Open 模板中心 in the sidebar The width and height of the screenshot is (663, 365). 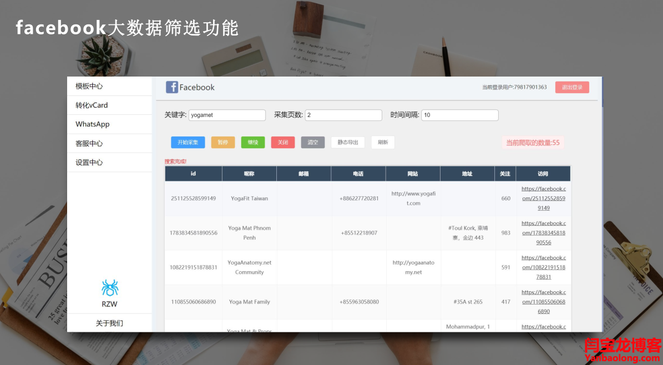[89, 86]
